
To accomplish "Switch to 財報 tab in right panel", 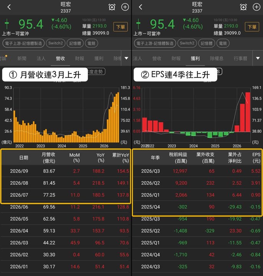I will coord(176,58).
